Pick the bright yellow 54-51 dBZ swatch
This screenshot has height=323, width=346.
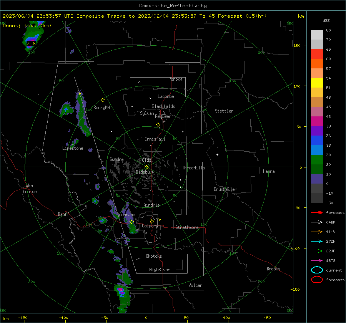point(317,83)
